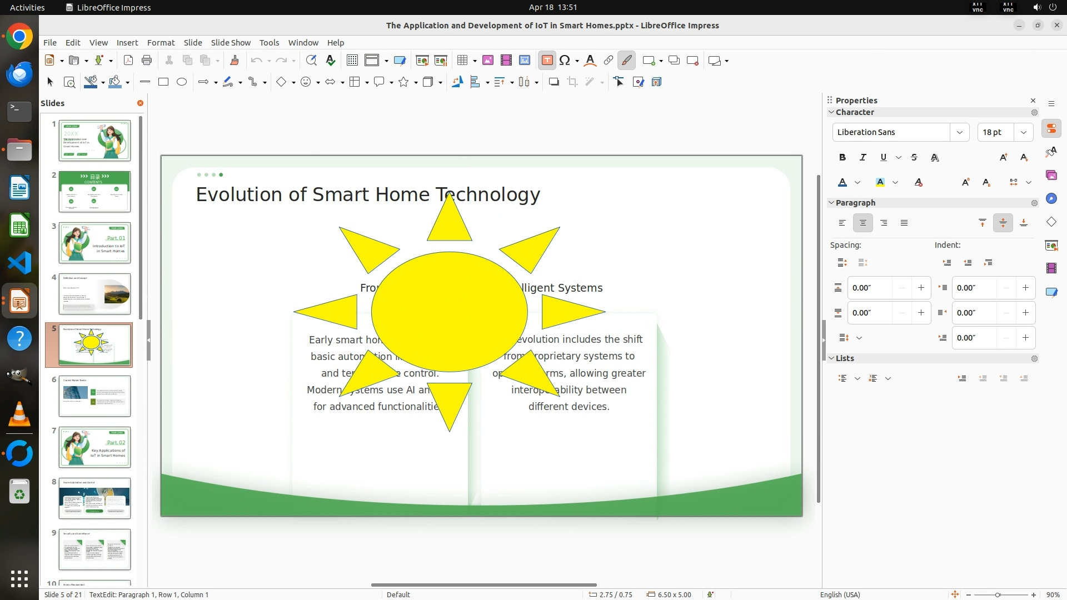Open the Gallery sidebar deck icon
The height and width of the screenshot is (600, 1067).
pyautogui.click(x=1051, y=175)
